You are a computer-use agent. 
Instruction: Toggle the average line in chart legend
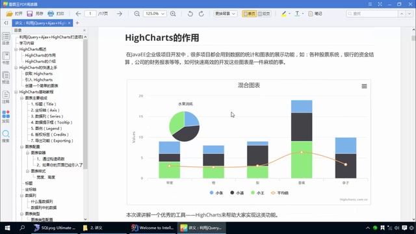(279, 193)
